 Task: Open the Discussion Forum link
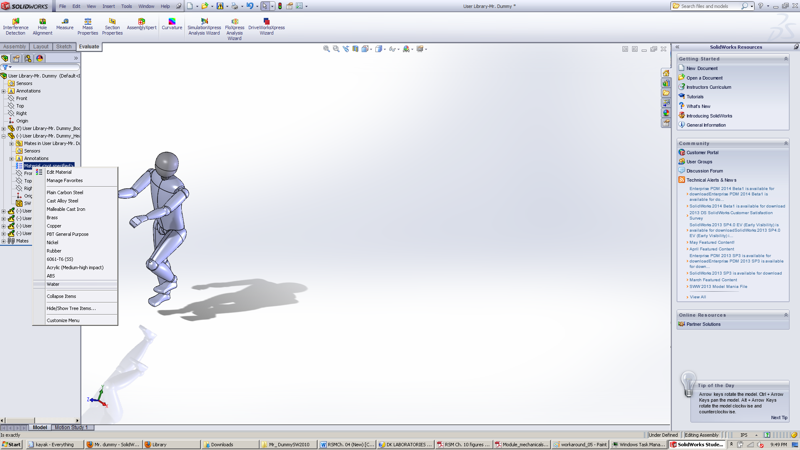pos(705,171)
